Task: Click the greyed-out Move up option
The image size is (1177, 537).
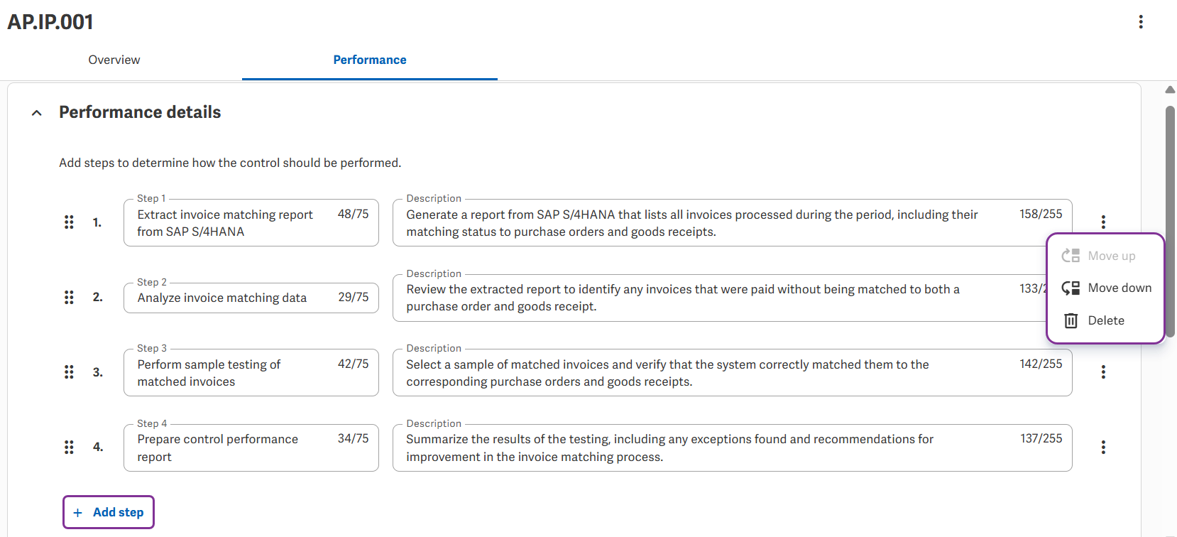Action: [1106, 256]
